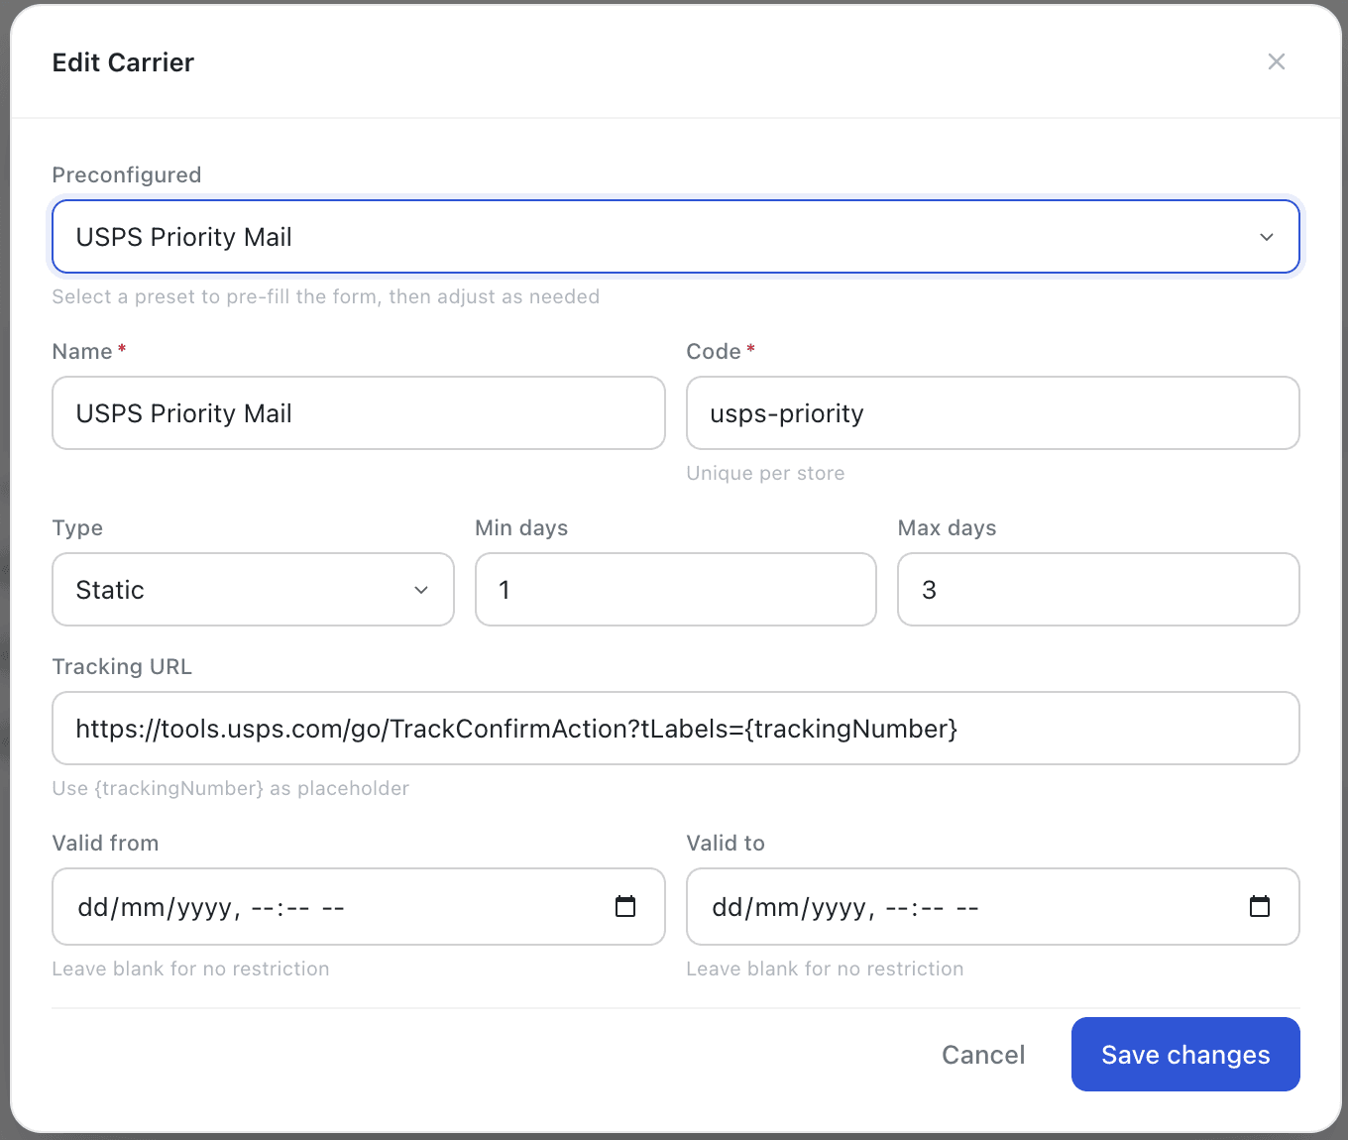Open the Preconfigured preset dropdown

[x=676, y=237]
